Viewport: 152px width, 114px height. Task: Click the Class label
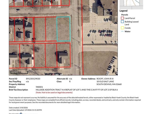coord(59,82)
